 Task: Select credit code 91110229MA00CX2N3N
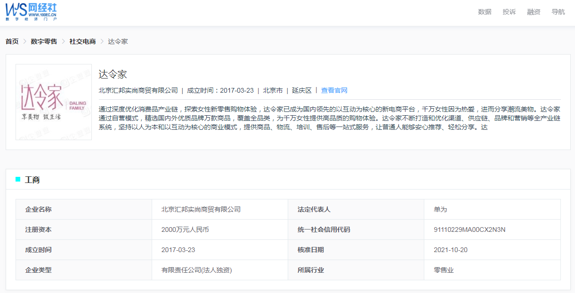(x=492, y=230)
